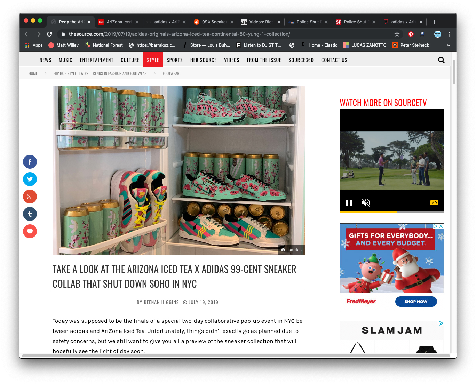Image resolution: width=476 pixels, height=384 pixels.
Task: Click the yellow AD badge on the video
Action: click(434, 203)
